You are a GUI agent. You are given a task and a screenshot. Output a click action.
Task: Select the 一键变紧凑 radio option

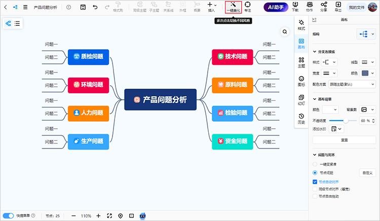[315, 164]
